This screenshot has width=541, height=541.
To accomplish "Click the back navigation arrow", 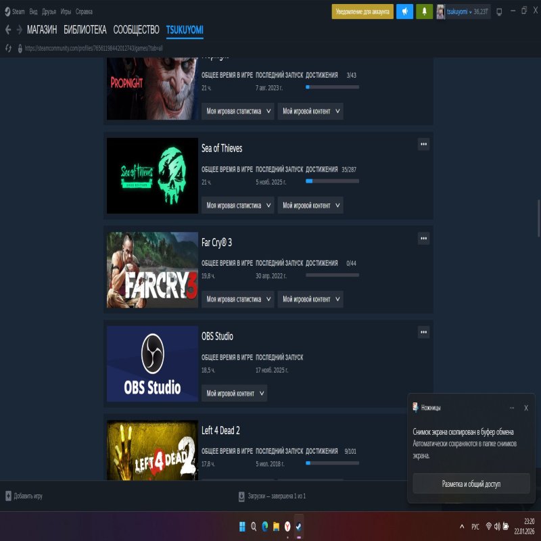I will tap(7, 30).
